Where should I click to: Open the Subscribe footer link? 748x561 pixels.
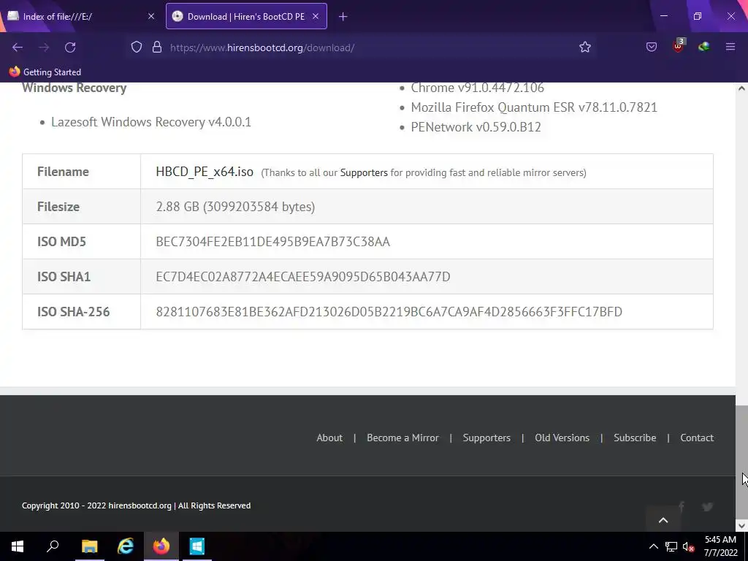(x=635, y=438)
